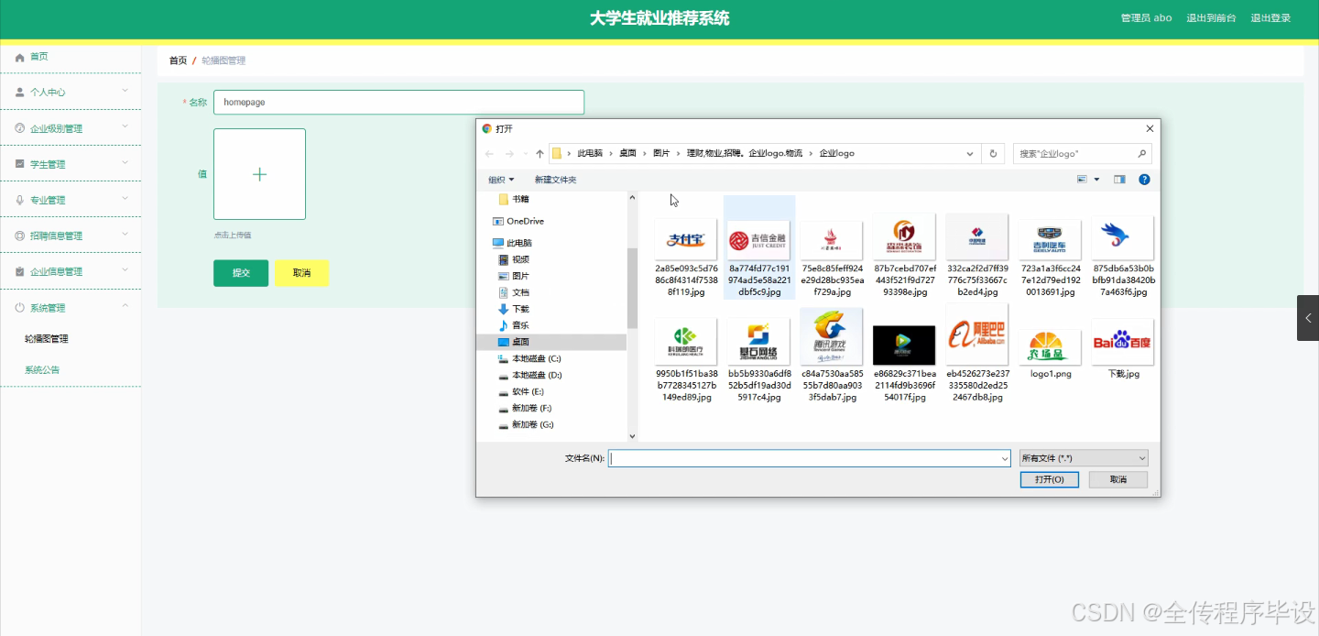The height and width of the screenshot is (636, 1319).
Task: Change view layout with the view icon
Action: (1083, 180)
